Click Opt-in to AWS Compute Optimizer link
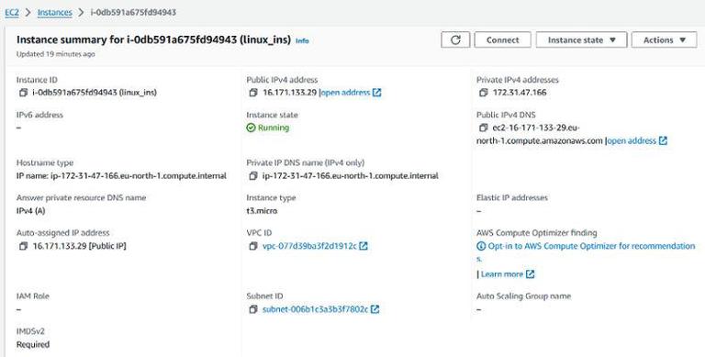705x357 pixels. [586, 251]
